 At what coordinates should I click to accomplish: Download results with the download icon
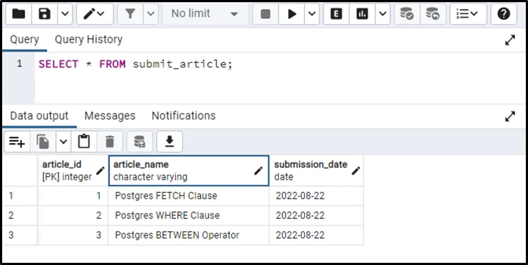click(170, 141)
